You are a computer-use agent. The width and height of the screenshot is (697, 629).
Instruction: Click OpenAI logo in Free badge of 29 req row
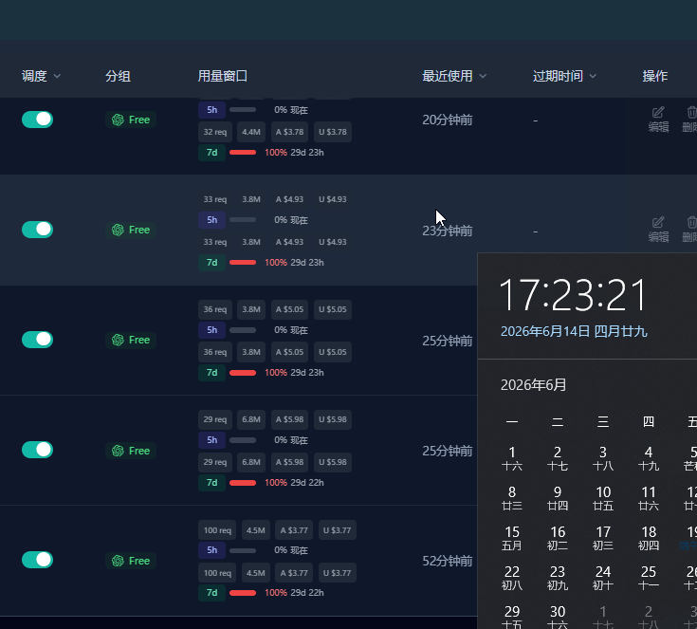pyautogui.click(x=118, y=451)
